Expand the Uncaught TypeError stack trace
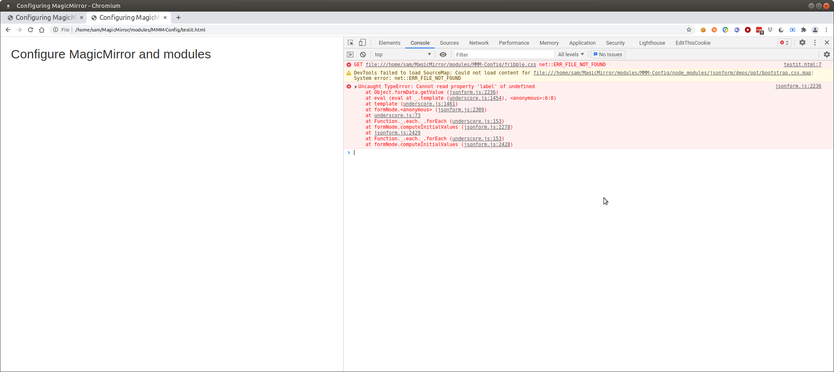The image size is (834, 372). click(356, 87)
